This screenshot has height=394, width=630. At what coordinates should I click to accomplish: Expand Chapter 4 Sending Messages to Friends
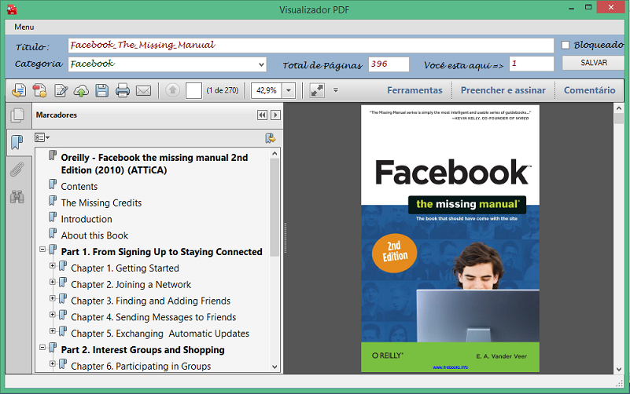[x=53, y=315]
